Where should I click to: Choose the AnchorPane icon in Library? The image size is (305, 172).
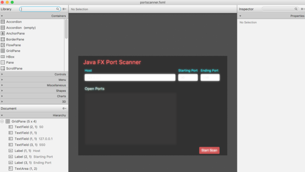coord(3,33)
